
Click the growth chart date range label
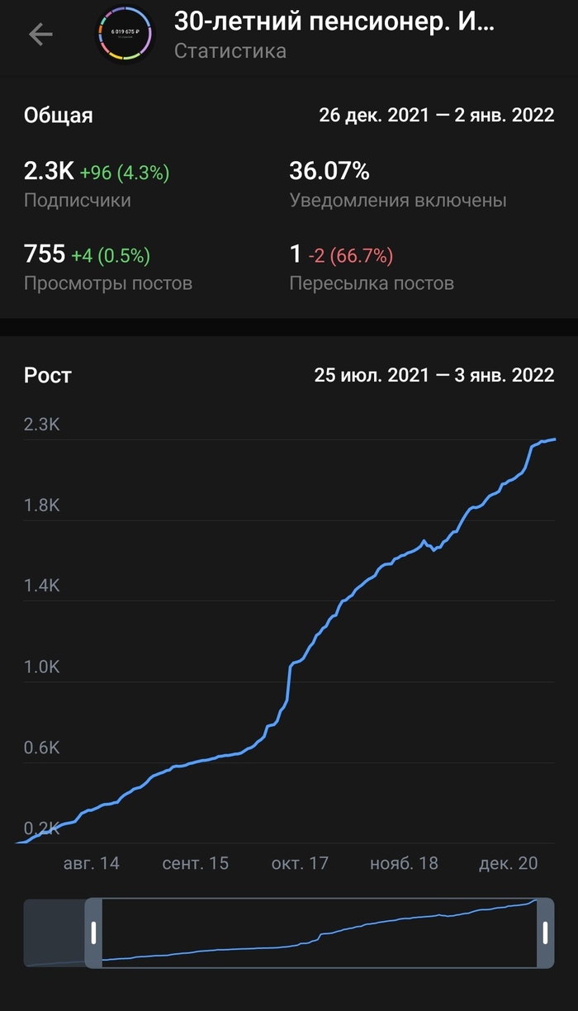[x=433, y=375]
